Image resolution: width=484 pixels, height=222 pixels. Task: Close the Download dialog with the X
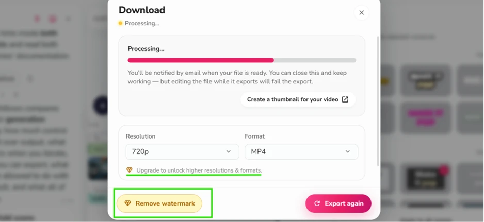362,13
